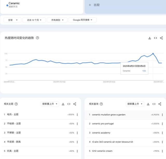Open help icon next to 相关查询

tap(101, 104)
